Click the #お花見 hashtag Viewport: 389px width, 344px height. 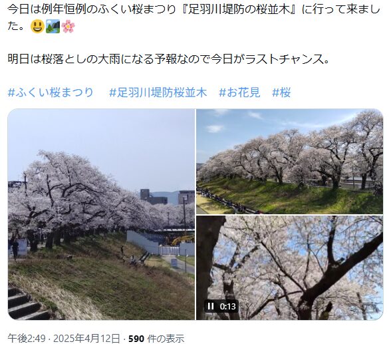coord(239,92)
